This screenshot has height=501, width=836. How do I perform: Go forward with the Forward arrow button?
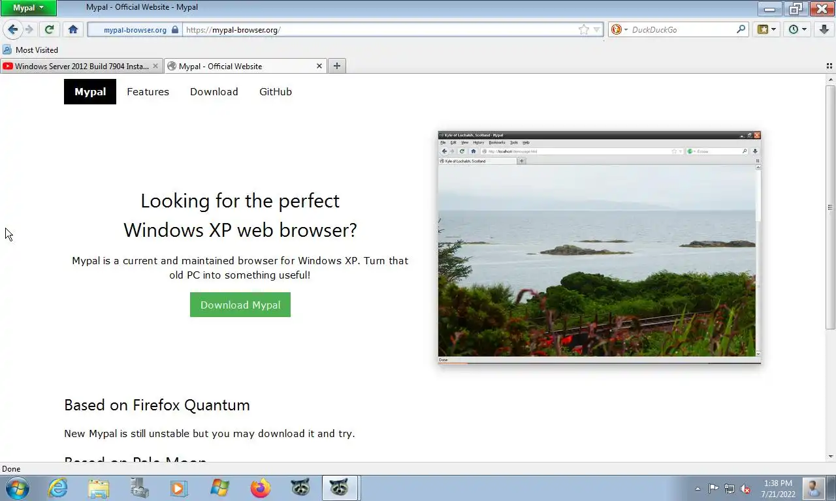pos(29,29)
